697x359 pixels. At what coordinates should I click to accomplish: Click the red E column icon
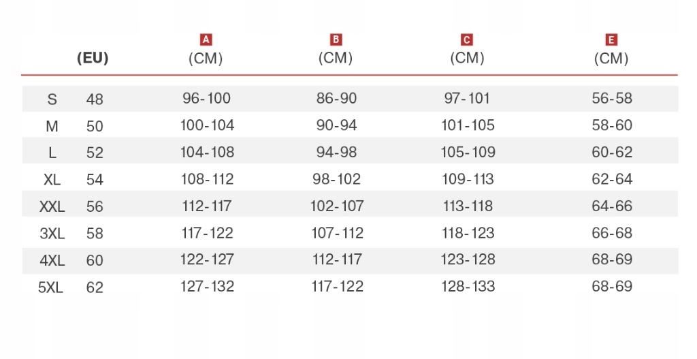(611, 40)
